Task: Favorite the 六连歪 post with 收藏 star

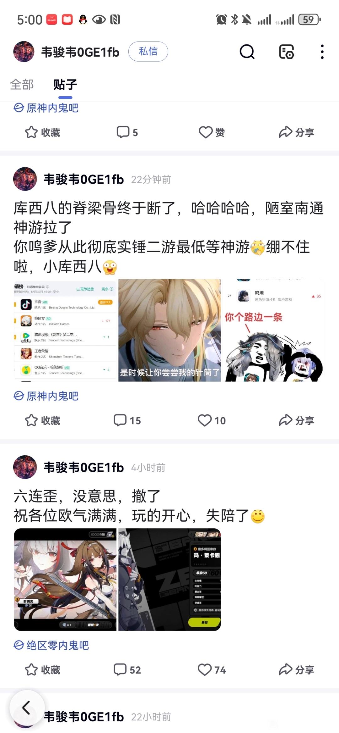Action: (x=43, y=670)
